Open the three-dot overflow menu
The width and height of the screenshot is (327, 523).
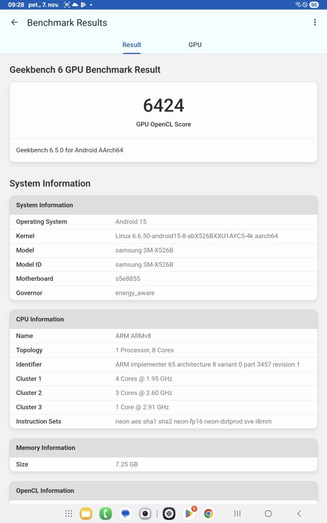pos(315,22)
